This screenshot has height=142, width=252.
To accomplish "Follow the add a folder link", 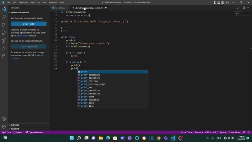I will [x=22, y=36].
